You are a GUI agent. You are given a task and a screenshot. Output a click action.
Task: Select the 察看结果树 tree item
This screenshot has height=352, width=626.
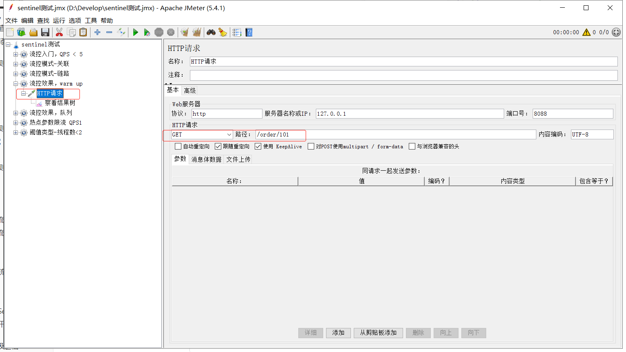tap(60, 103)
